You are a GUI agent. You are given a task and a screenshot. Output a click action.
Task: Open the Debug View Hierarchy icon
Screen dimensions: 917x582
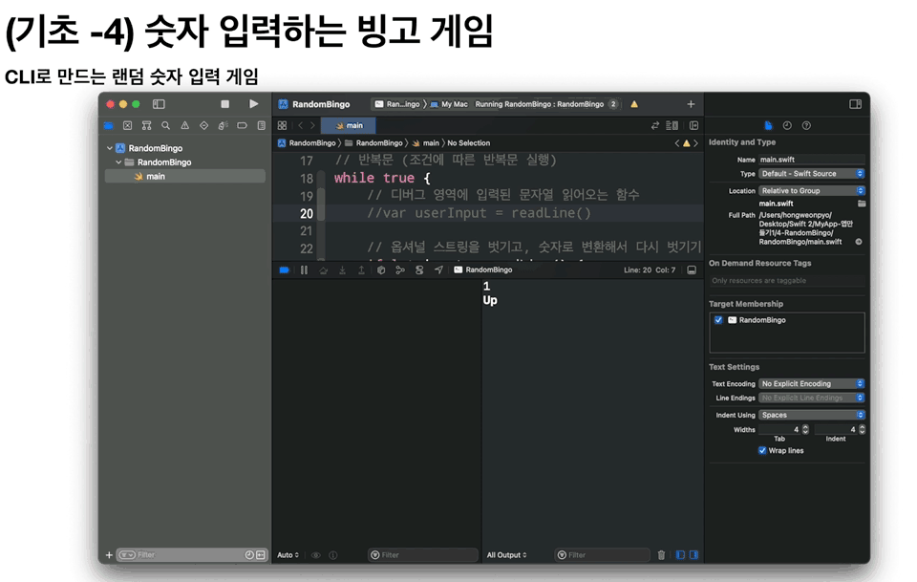(381, 269)
